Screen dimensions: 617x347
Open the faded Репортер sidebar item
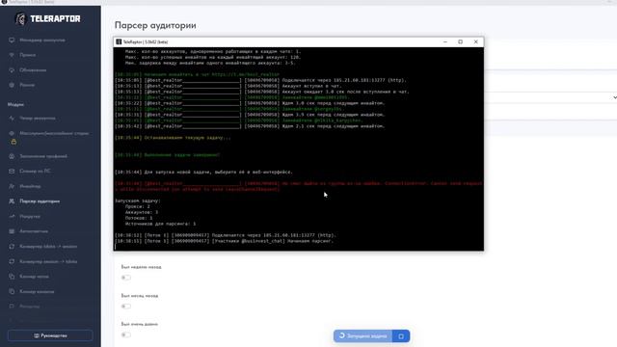(x=30, y=307)
